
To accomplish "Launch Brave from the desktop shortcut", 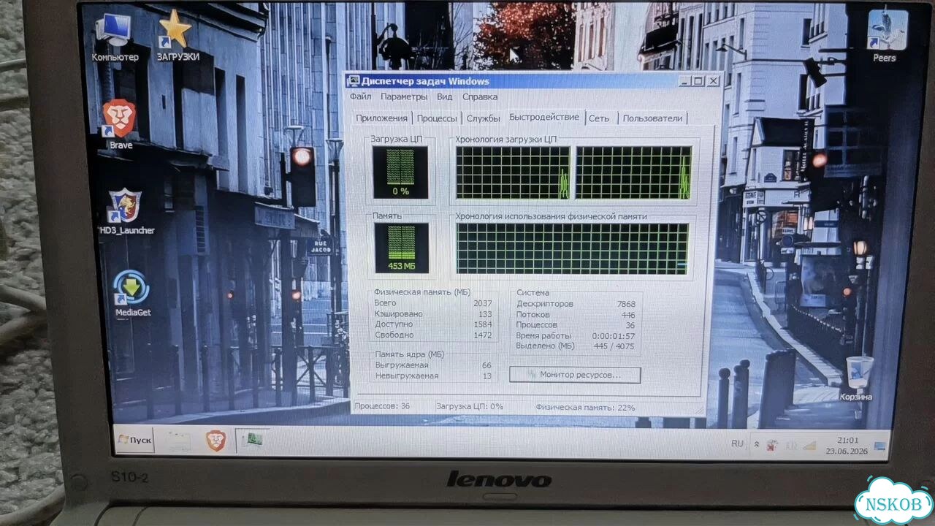I will (119, 124).
